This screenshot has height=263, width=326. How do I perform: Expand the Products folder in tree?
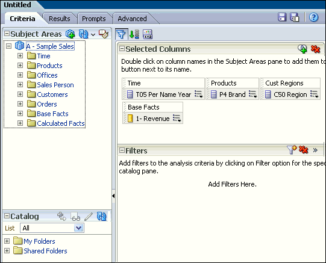20,66
